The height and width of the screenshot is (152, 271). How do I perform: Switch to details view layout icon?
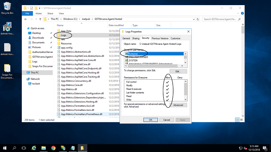click(237, 120)
